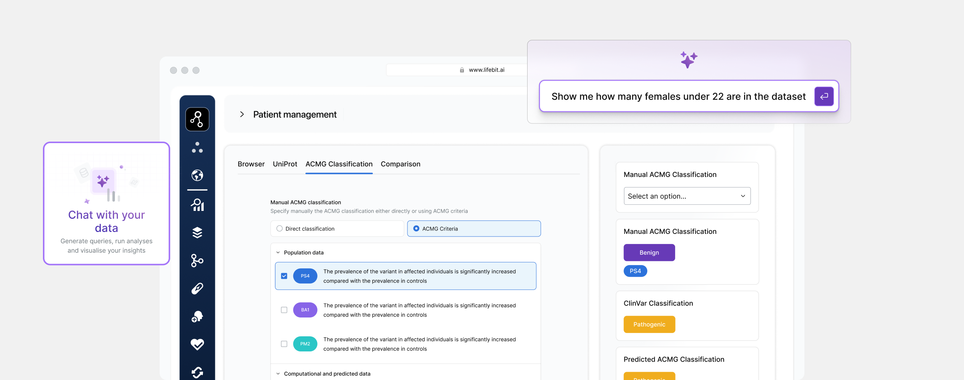
Task: Switch to the Comparison tab
Action: tap(400, 164)
